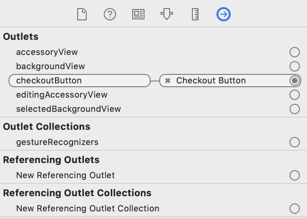
Task: Open the Quick Help inspector
Action: click(x=110, y=14)
